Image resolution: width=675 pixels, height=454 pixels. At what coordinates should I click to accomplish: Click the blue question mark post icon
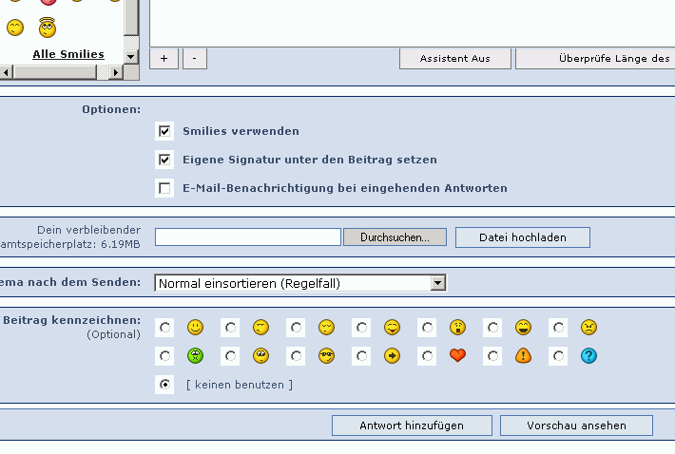coord(588,356)
